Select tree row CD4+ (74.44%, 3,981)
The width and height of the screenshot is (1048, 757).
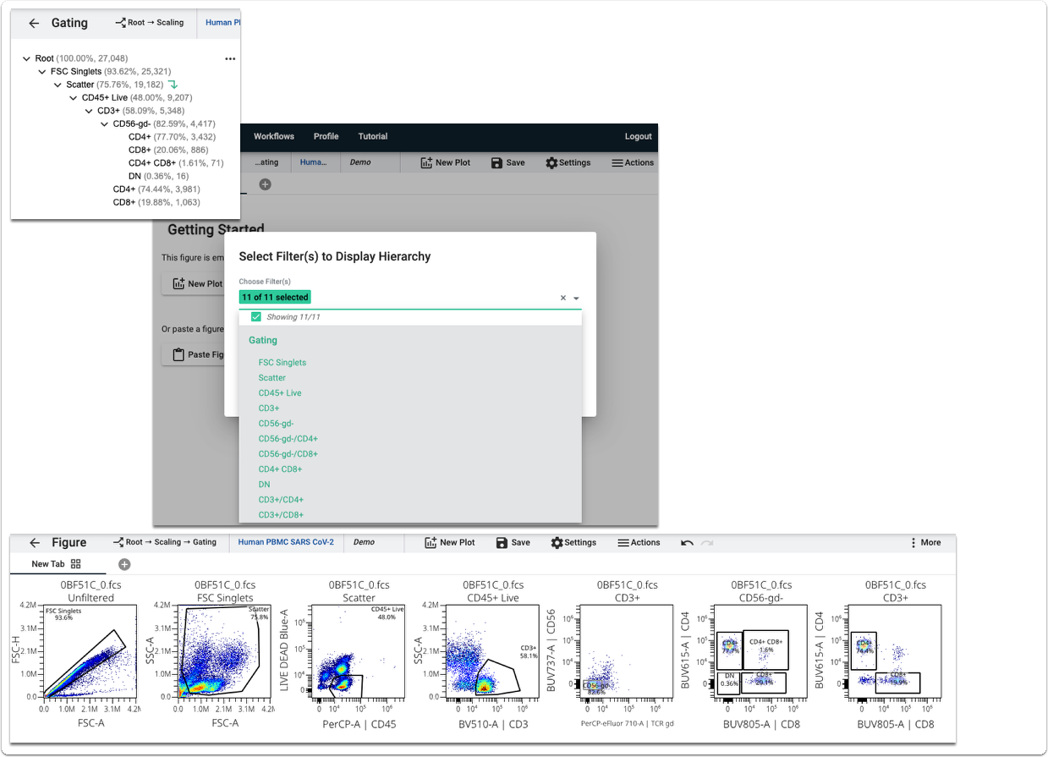[x=156, y=189]
